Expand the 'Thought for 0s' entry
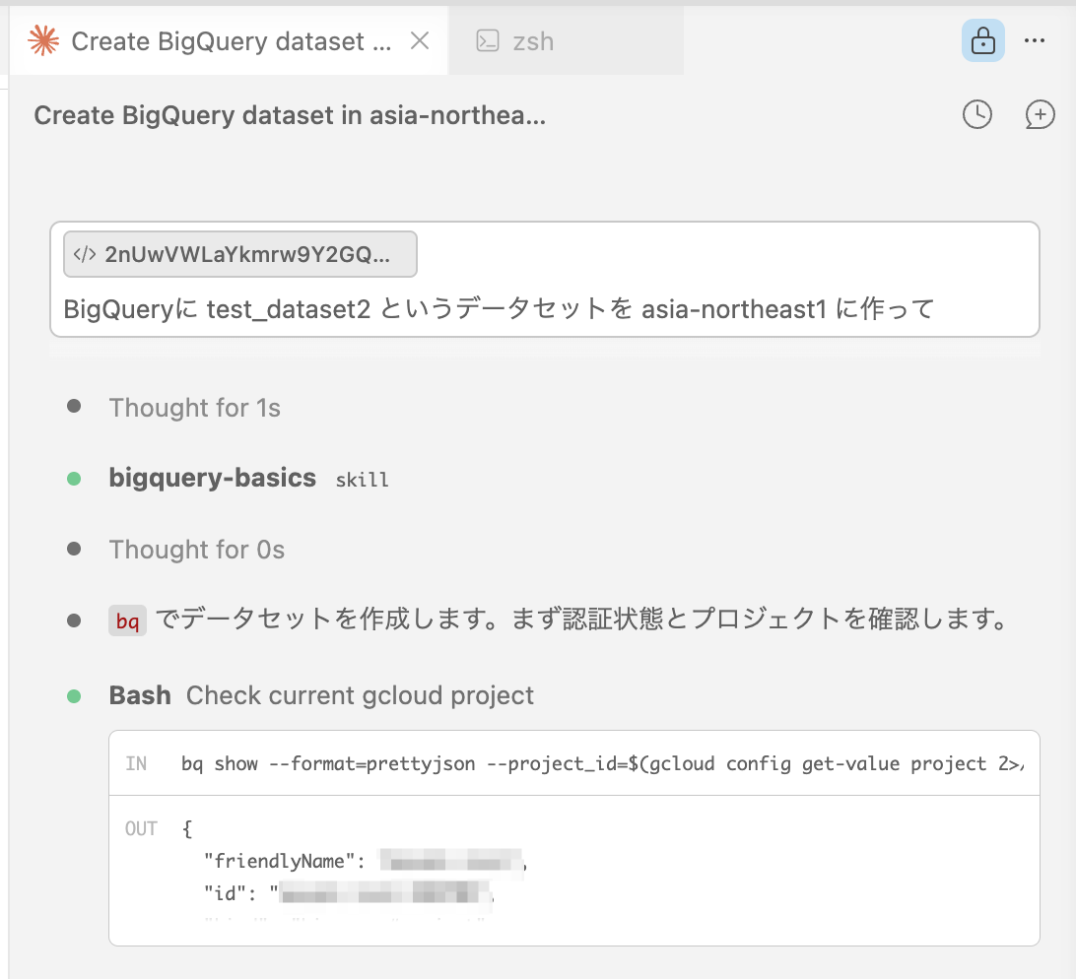The image size is (1076, 979). tap(197, 551)
